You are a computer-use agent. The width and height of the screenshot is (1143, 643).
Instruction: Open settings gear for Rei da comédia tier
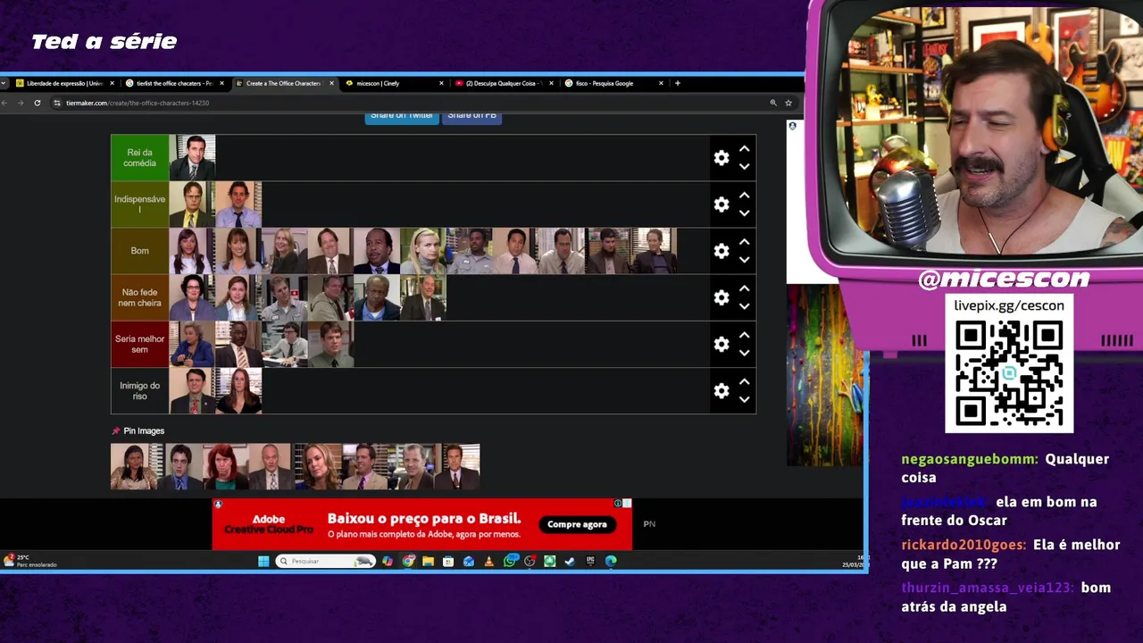tap(722, 158)
